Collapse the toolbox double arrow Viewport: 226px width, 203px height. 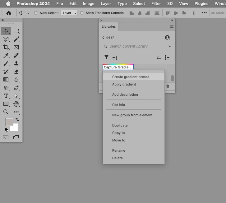point(3,20)
